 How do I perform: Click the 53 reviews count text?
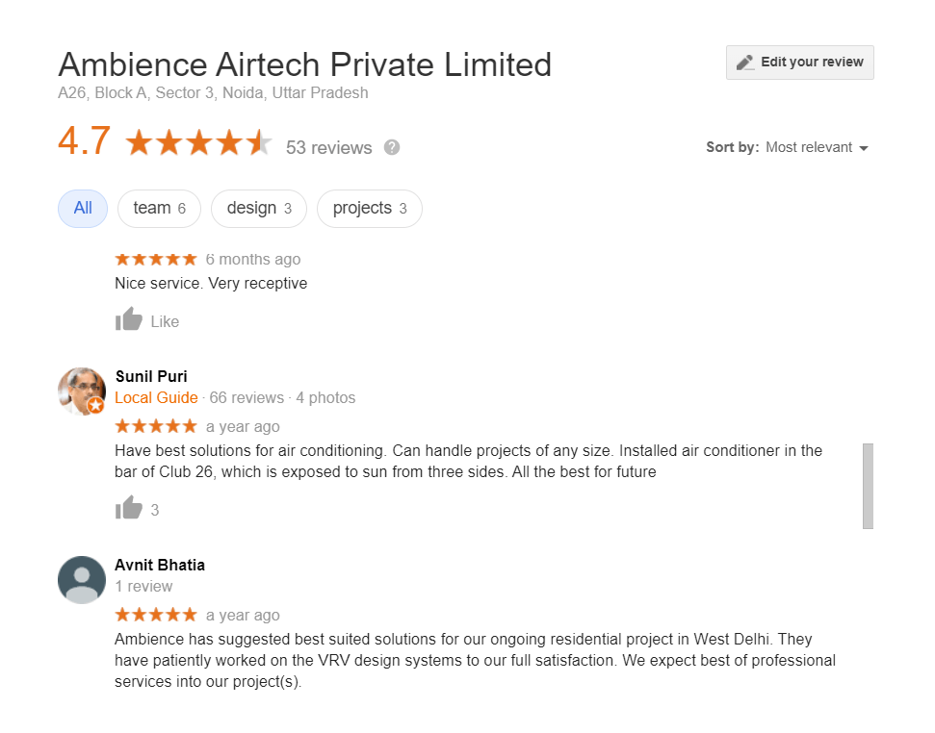(x=328, y=147)
